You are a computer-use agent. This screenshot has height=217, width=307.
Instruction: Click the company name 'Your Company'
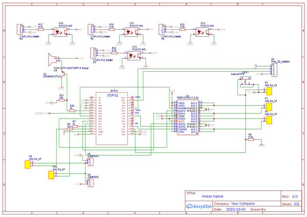click(x=243, y=203)
